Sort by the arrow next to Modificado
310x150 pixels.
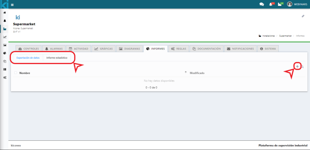[x=186, y=72]
